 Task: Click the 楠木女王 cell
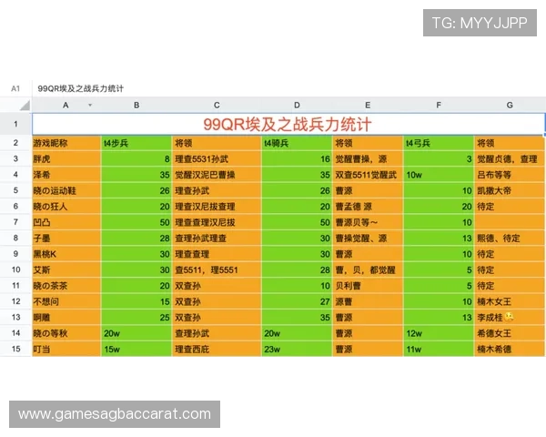[x=510, y=301]
